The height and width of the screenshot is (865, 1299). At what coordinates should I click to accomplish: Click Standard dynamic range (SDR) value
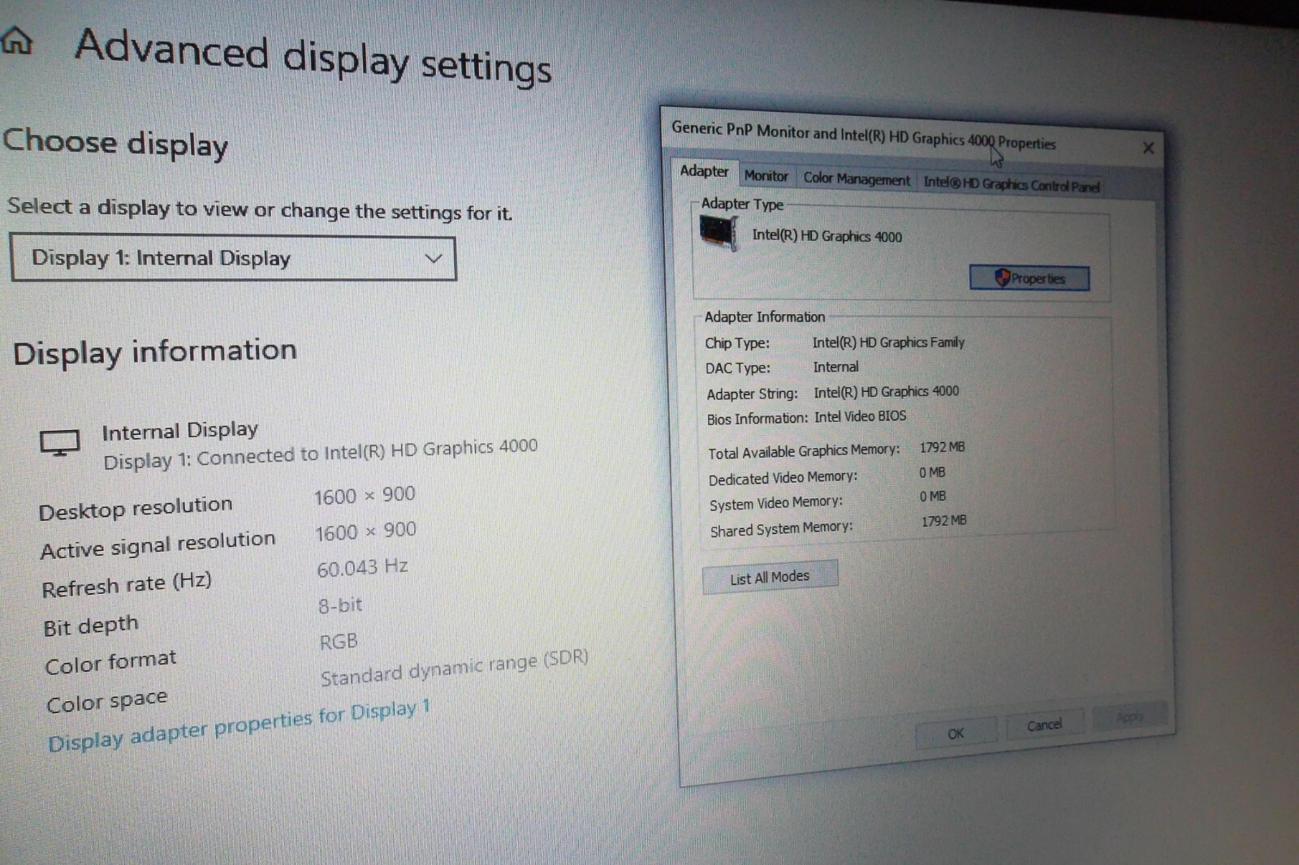point(454,667)
